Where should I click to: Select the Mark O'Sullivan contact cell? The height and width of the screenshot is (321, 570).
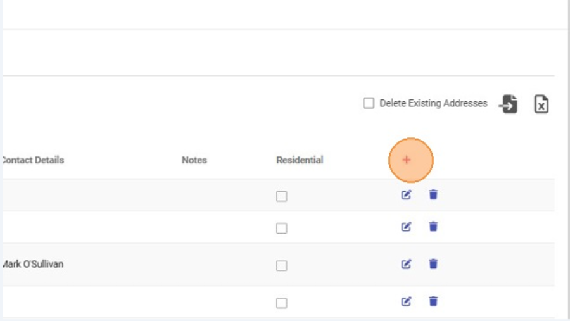tap(33, 264)
